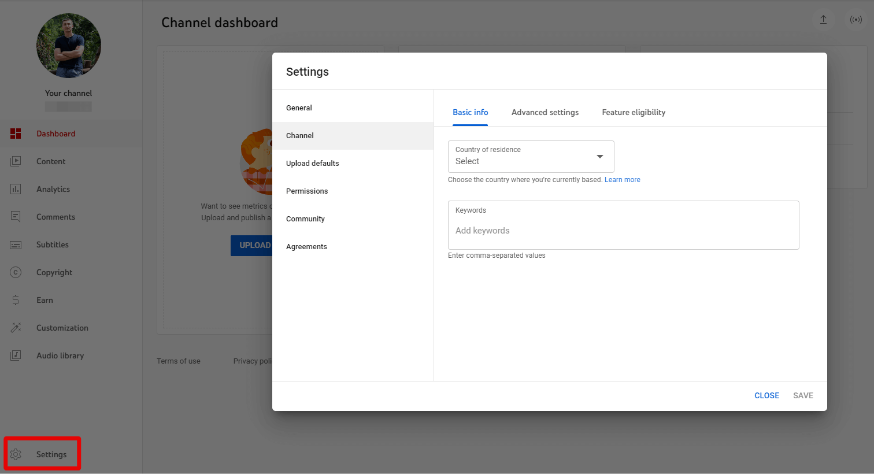
Task: Open Agreements settings section
Action: 353,247
